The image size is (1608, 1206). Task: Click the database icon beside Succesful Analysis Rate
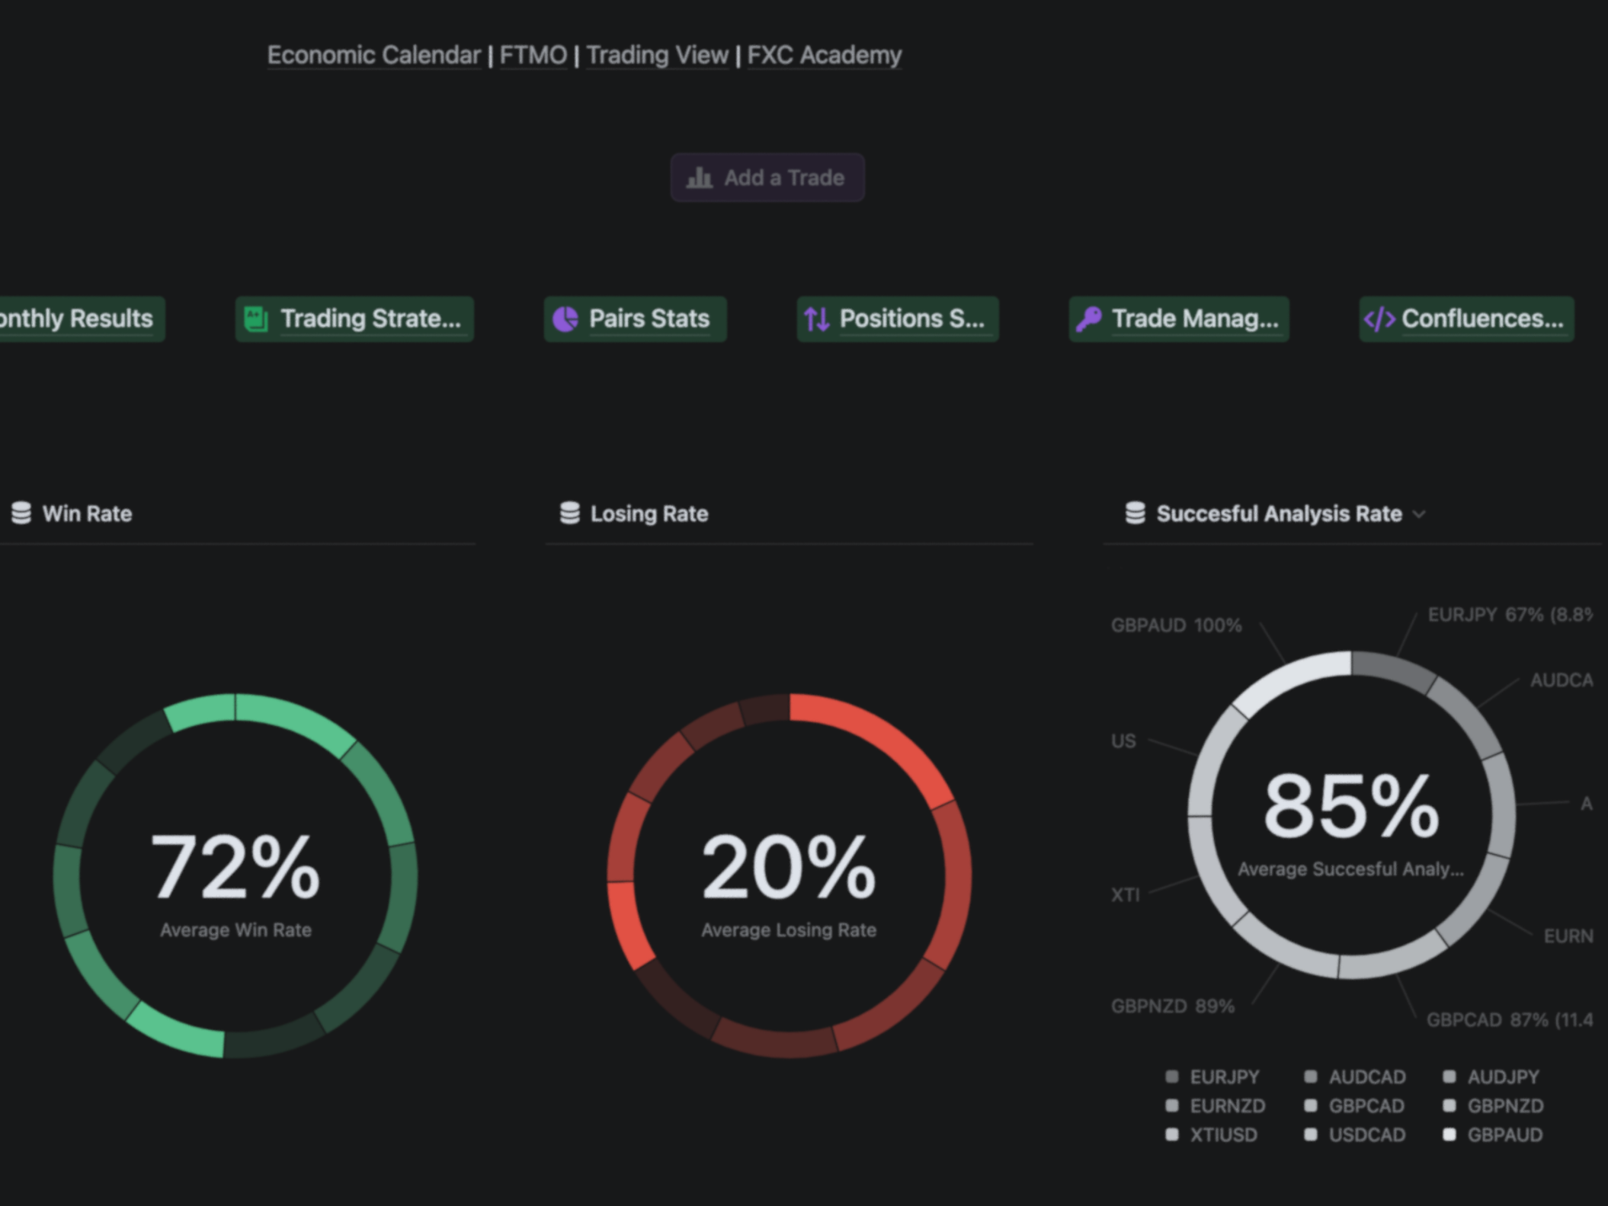(x=1136, y=513)
